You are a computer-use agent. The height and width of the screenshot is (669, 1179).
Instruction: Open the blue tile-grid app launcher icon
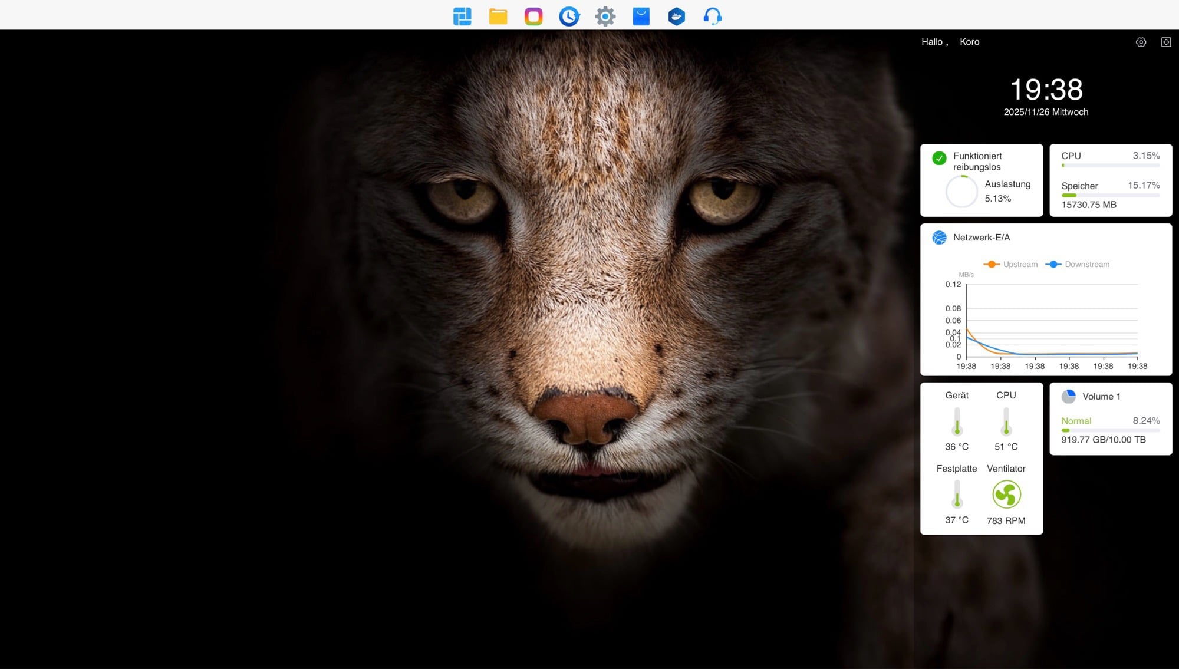point(462,16)
